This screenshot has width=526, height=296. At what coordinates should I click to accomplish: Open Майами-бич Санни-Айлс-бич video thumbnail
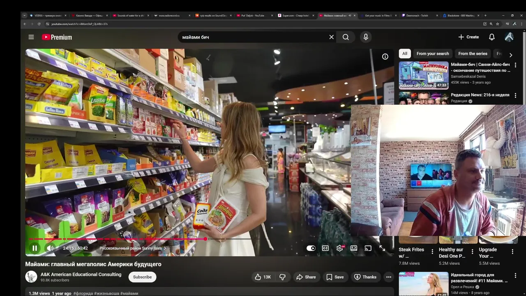(424, 75)
